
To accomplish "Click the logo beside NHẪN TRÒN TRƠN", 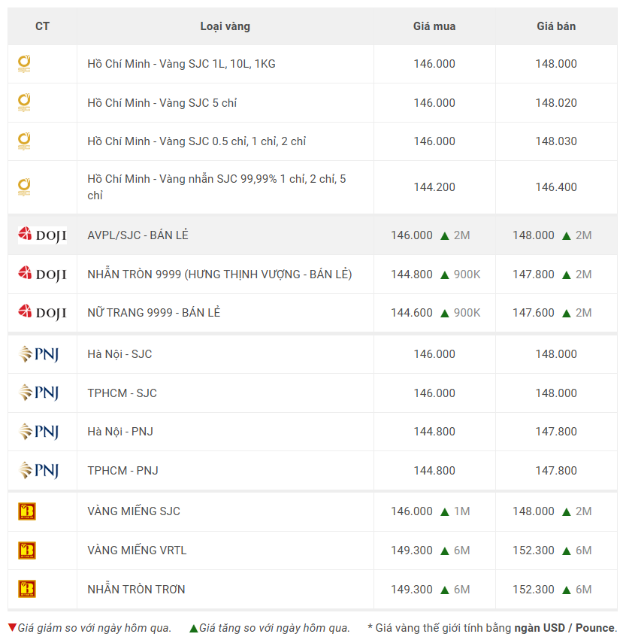I will 27,589.
